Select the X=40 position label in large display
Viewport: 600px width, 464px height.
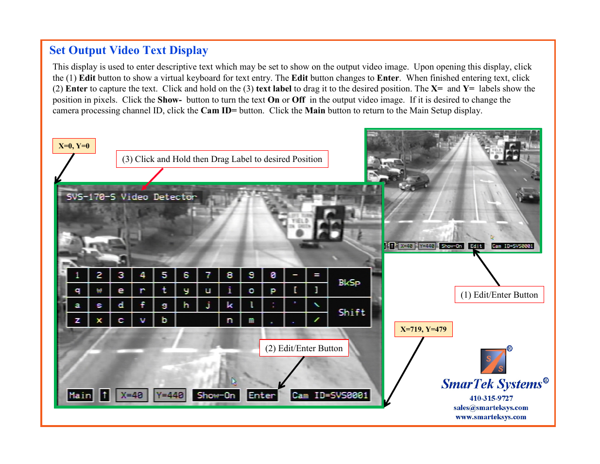click(132, 395)
